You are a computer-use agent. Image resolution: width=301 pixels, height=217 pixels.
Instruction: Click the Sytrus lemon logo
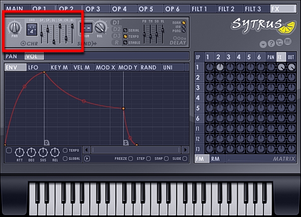click(263, 25)
